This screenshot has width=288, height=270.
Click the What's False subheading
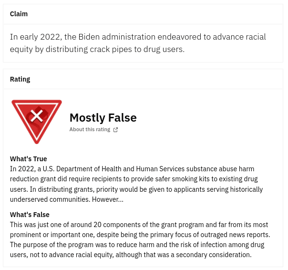(x=30, y=215)
